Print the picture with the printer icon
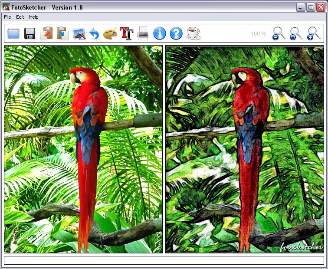 pos(143,33)
